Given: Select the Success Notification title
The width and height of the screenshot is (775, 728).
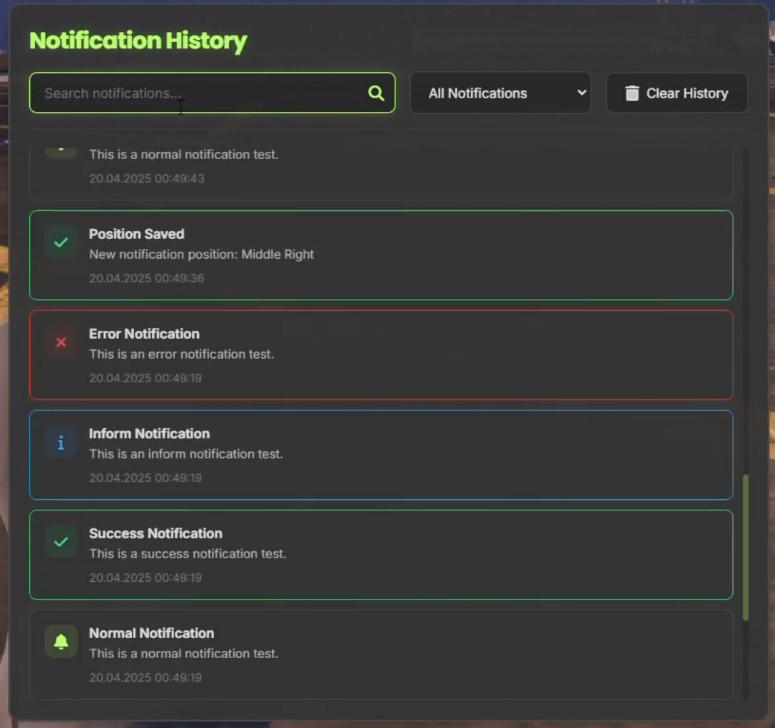Looking at the screenshot, I should coord(156,533).
